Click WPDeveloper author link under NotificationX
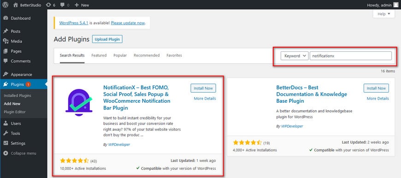This screenshot has width=401, height=178. coord(119,145)
